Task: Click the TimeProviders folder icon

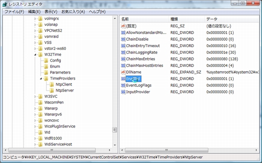Action: [x=46, y=78]
